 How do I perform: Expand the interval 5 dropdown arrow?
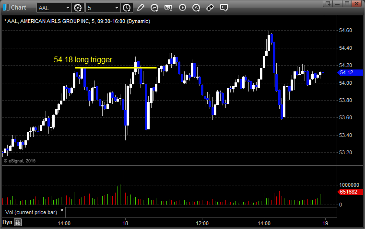[117, 8]
